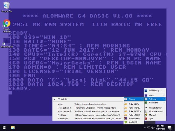Choose Add floppy... from the menu
This screenshot has height=131, width=175.
(155, 90)
